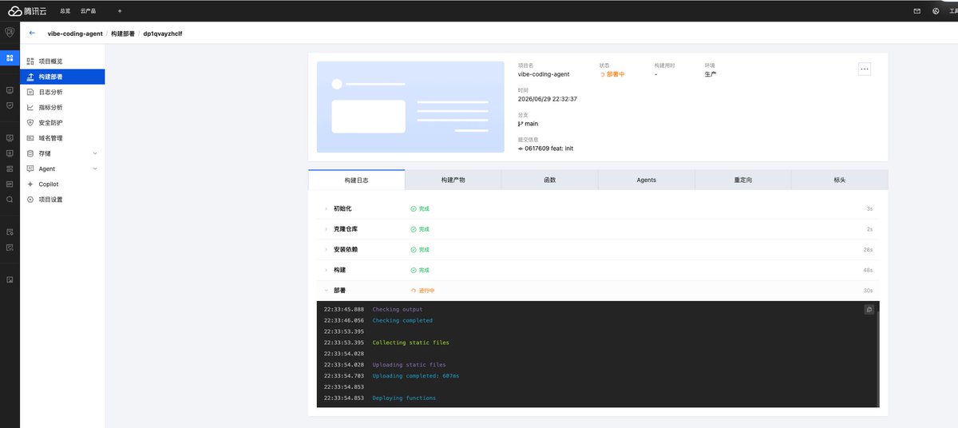Click the commit icon beside 0617609
958x428 pixels.
(x=521, y=149)
